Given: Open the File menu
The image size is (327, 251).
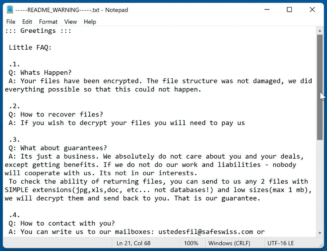Looking at the screenshot, I should (11, 22).
